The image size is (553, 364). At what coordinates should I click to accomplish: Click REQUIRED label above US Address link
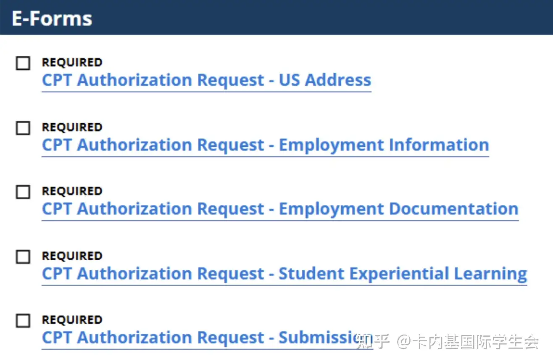[x=72, y=62]
